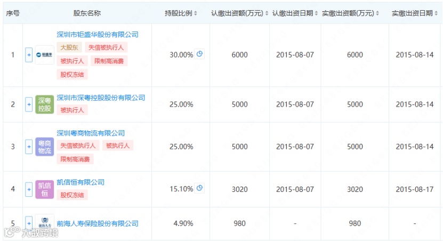
Task: Open link 前海人寿保险股份有限公司
Action: [x=98, y=223]
